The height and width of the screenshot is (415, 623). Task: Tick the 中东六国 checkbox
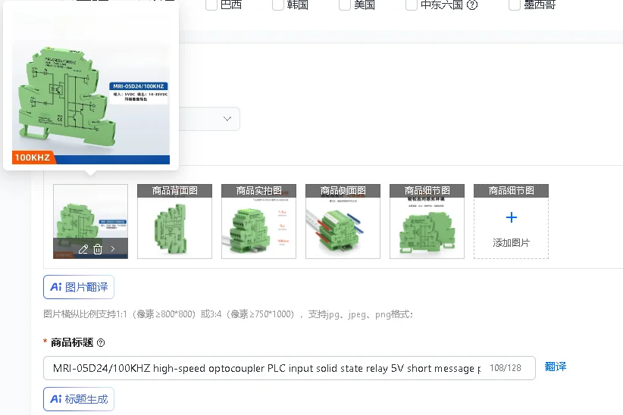click(x=412, y=5)
